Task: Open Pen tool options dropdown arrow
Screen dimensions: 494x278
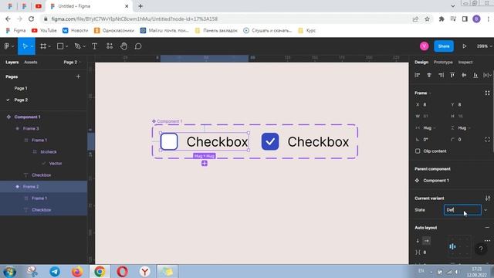Action: pos(84,46)
